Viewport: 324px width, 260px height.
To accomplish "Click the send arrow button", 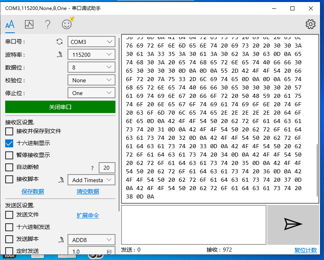I will pyautogui.click(x=293, y=224).
